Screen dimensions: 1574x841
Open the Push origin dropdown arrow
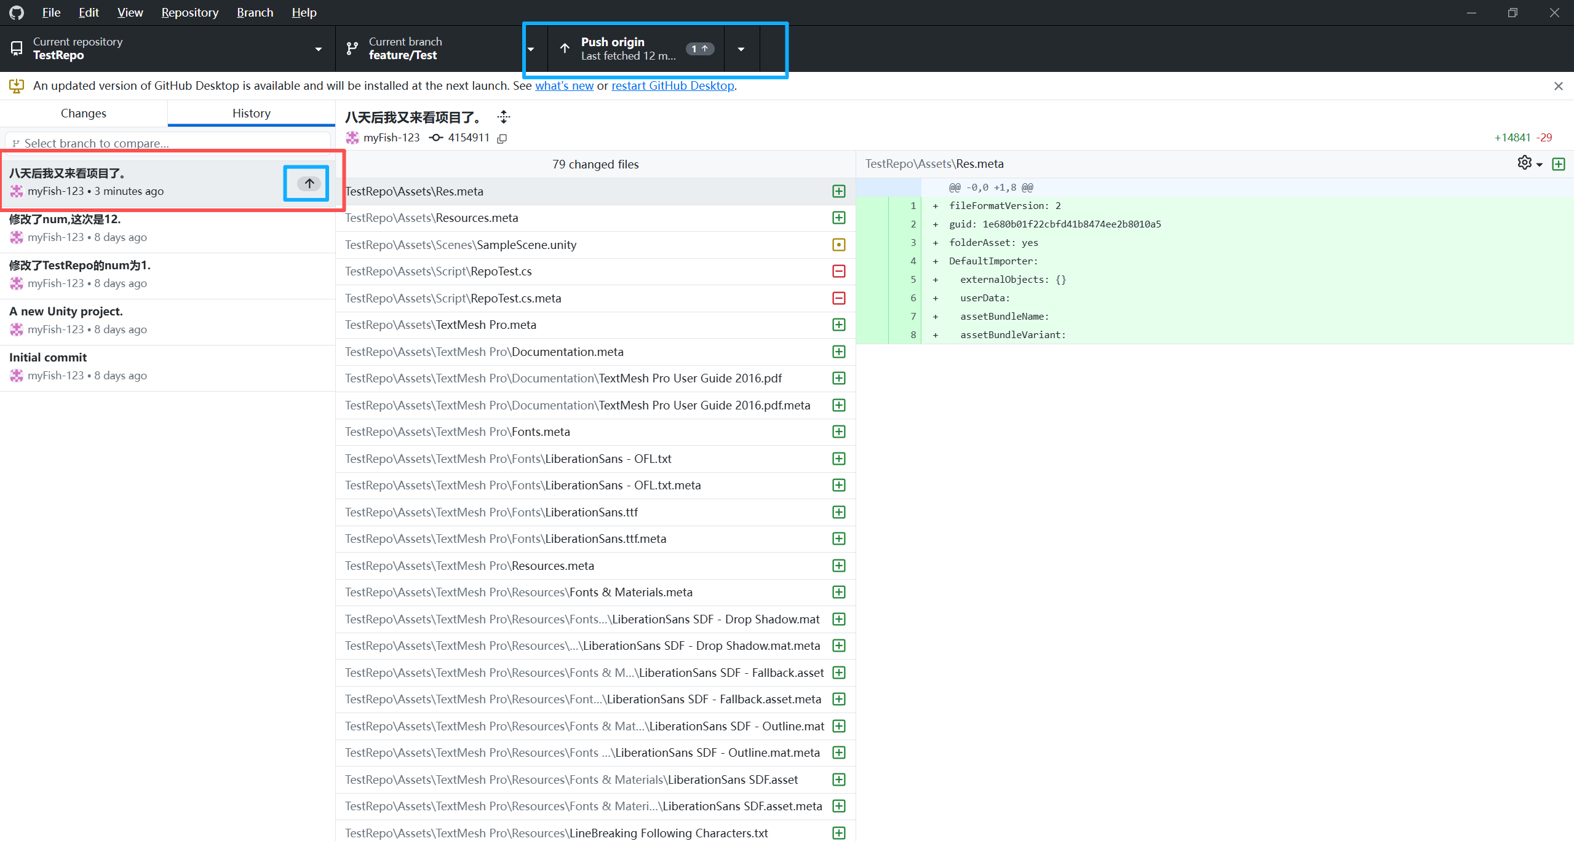(741, 49)
